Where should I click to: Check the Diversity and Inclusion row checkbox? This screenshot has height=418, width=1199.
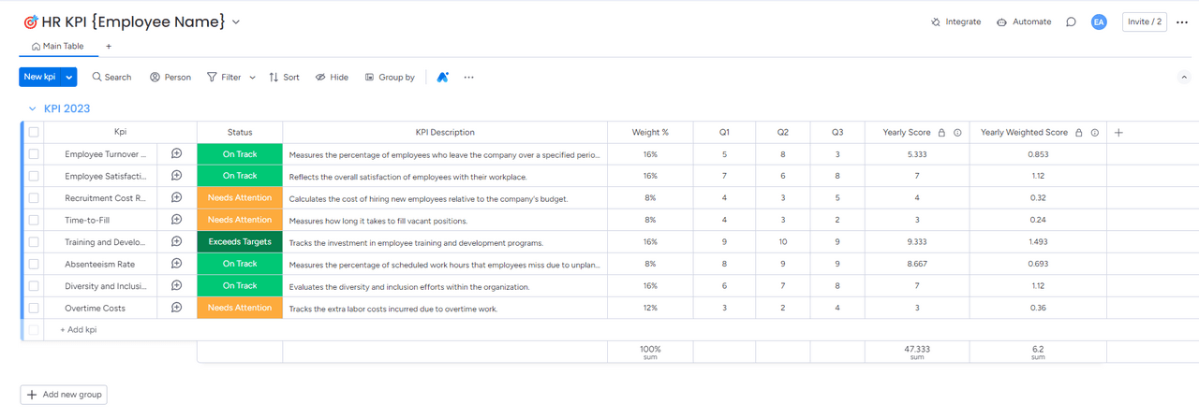click(34, 286)
